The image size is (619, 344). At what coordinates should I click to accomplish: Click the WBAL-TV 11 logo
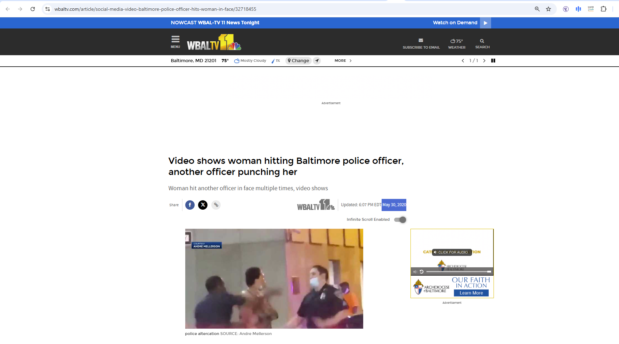[x=213, y=42]
